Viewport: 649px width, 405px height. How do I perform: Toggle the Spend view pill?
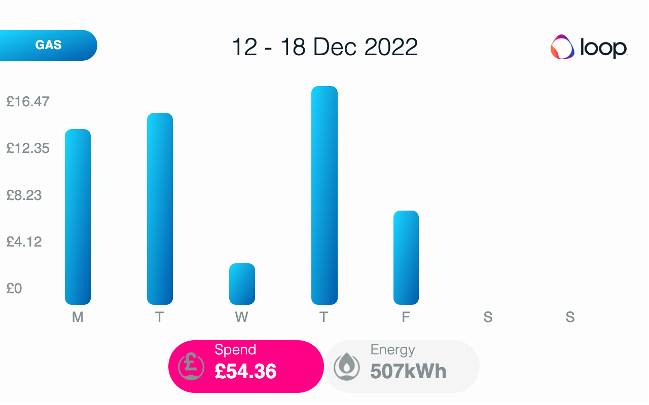tap(246, 366)
